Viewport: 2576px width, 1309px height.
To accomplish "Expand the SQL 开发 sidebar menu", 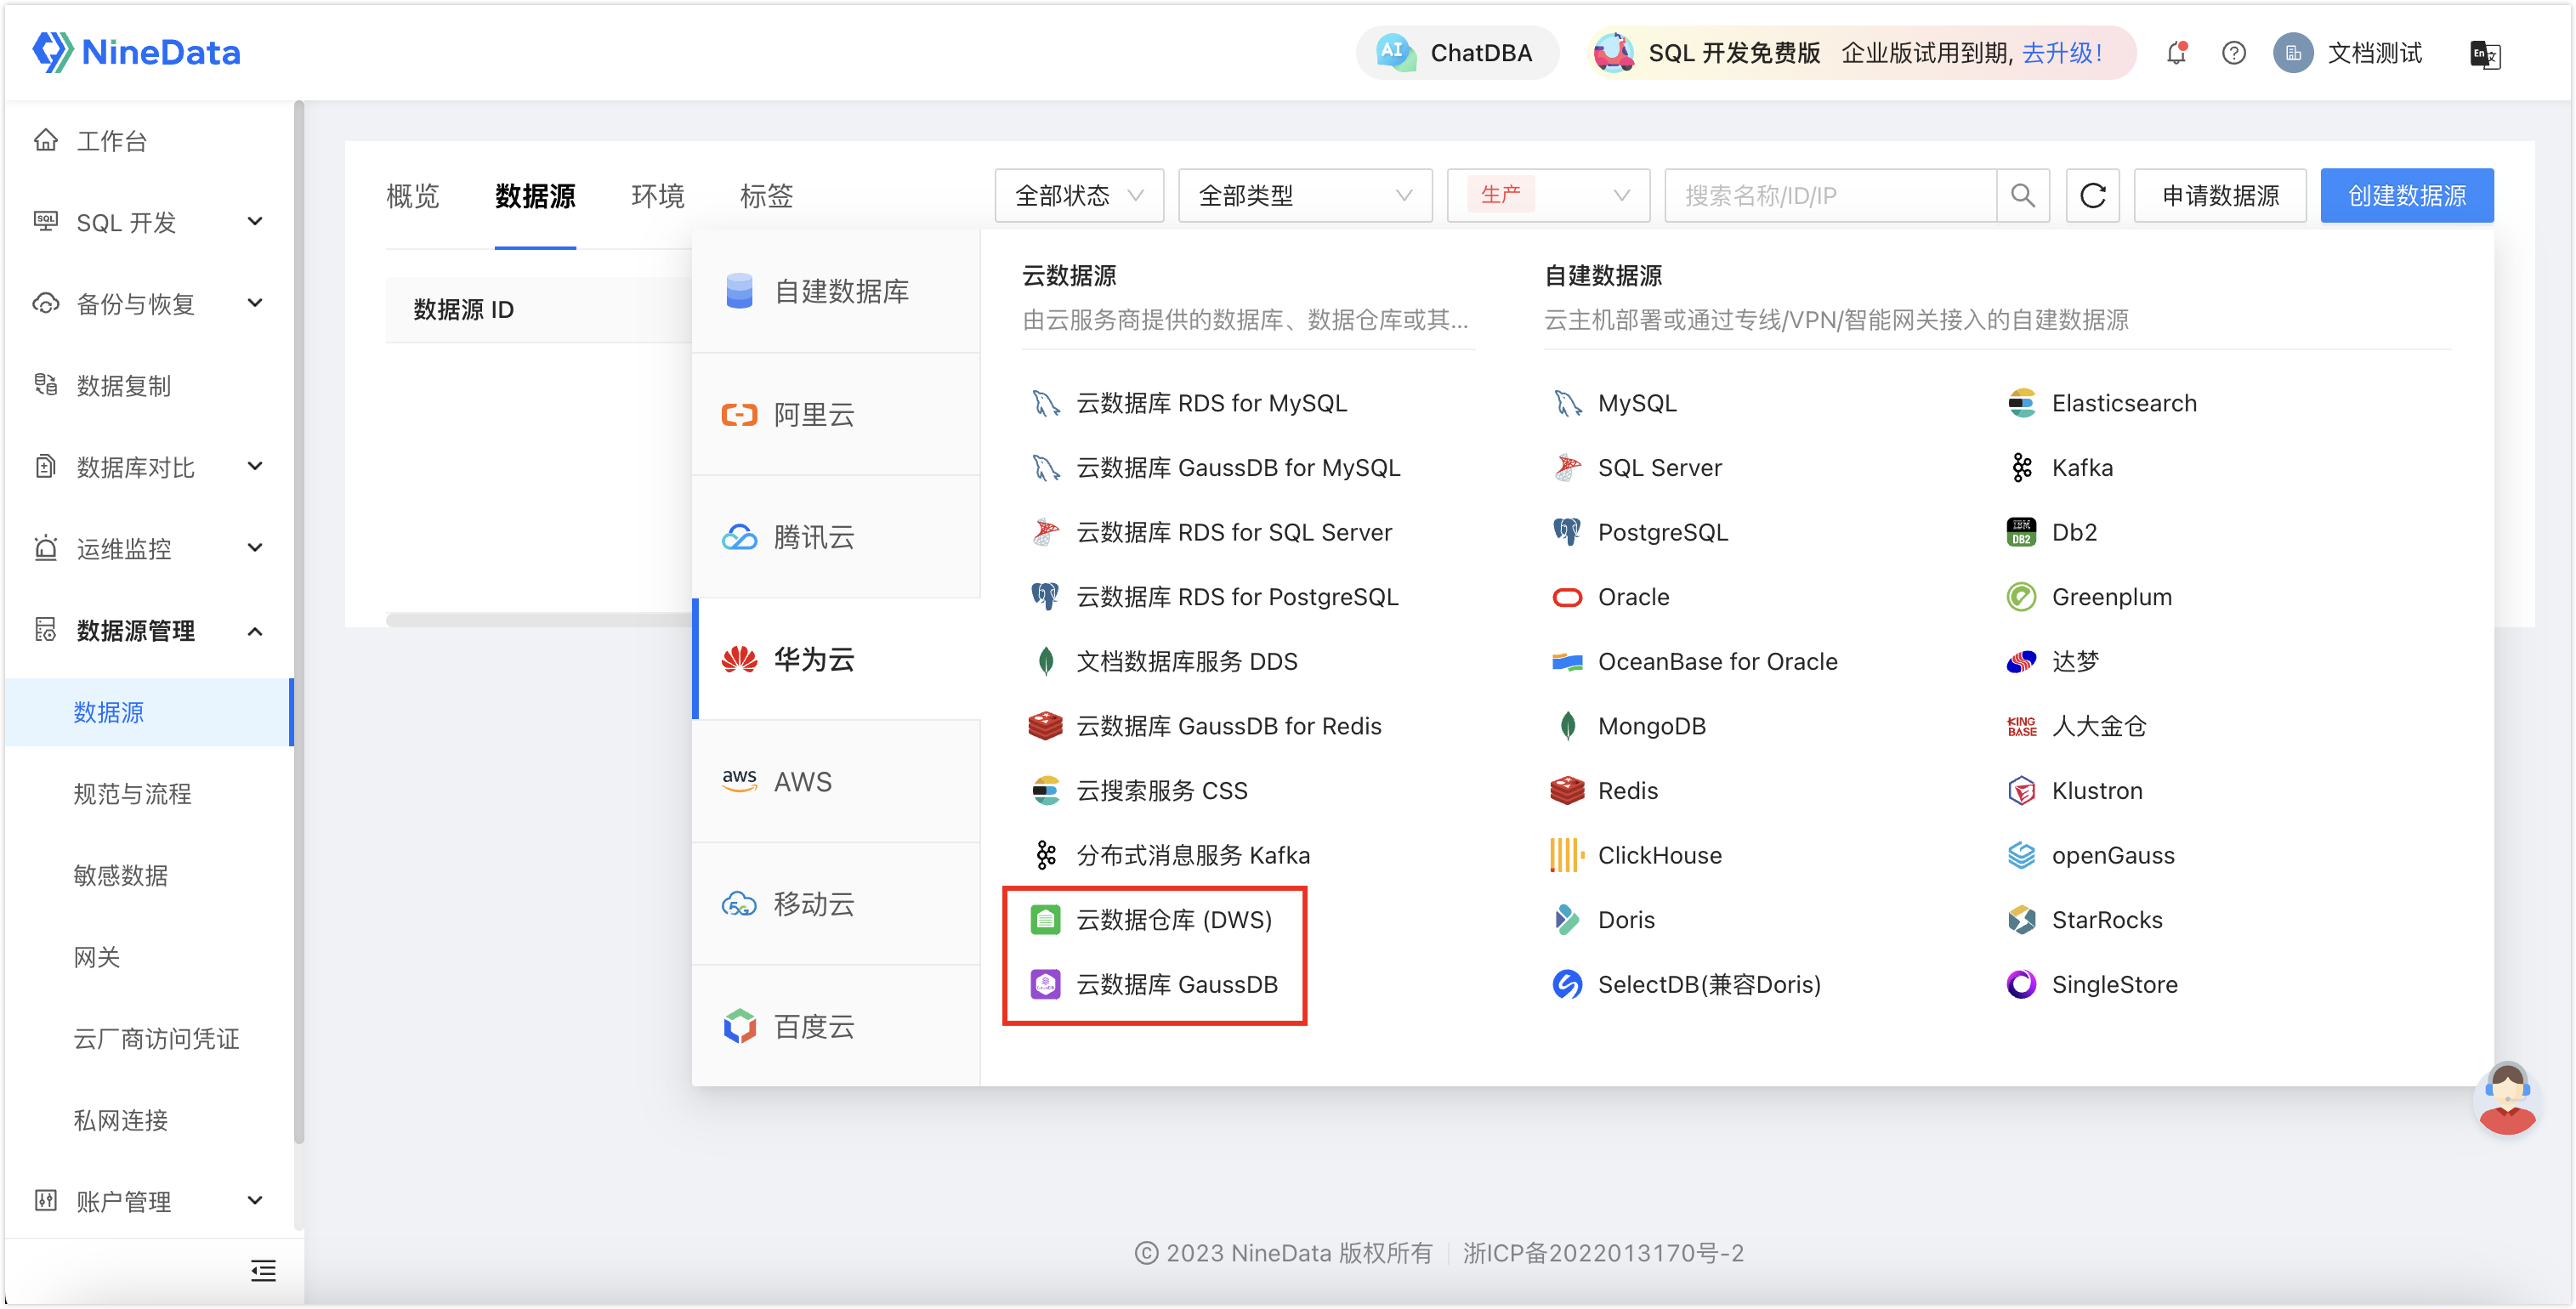I will [x=150, y=222].
